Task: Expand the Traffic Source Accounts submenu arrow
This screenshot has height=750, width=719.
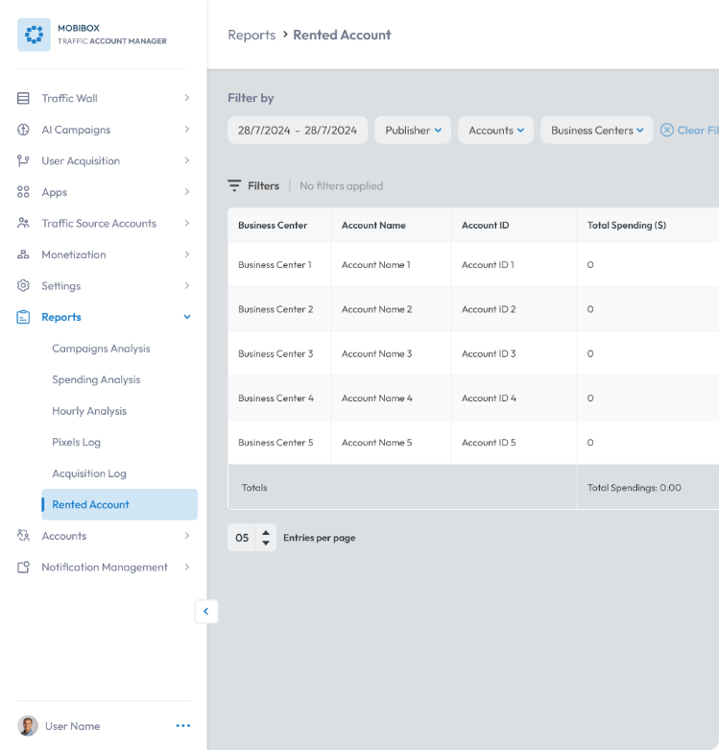Action: click(187, 224)
